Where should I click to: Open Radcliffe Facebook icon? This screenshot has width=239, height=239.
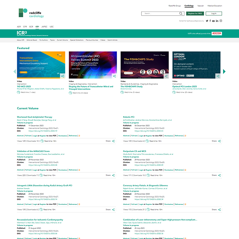click(210, 21)
